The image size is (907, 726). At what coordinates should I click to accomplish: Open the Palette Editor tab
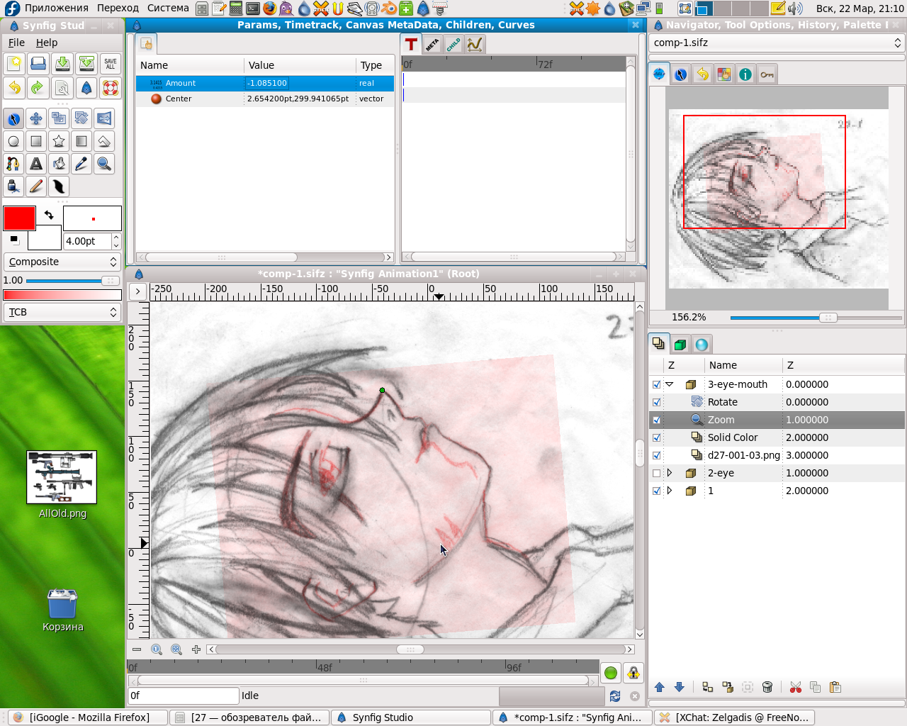pyautogui.click(x=724, y=74)
